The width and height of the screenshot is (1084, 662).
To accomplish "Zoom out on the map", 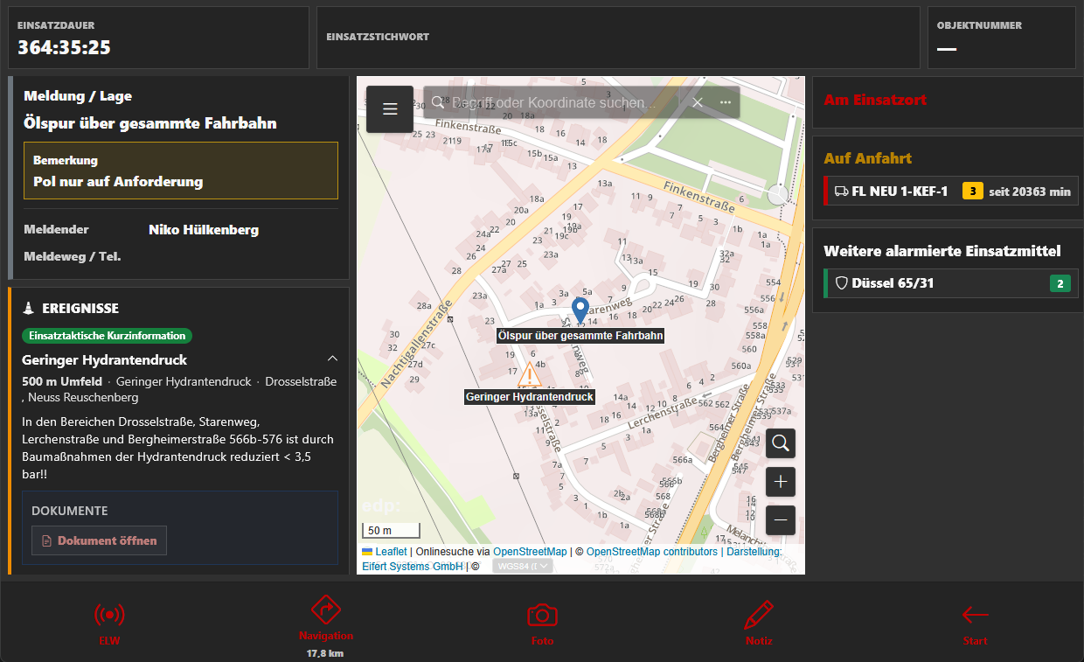I will tap(781, 520).
